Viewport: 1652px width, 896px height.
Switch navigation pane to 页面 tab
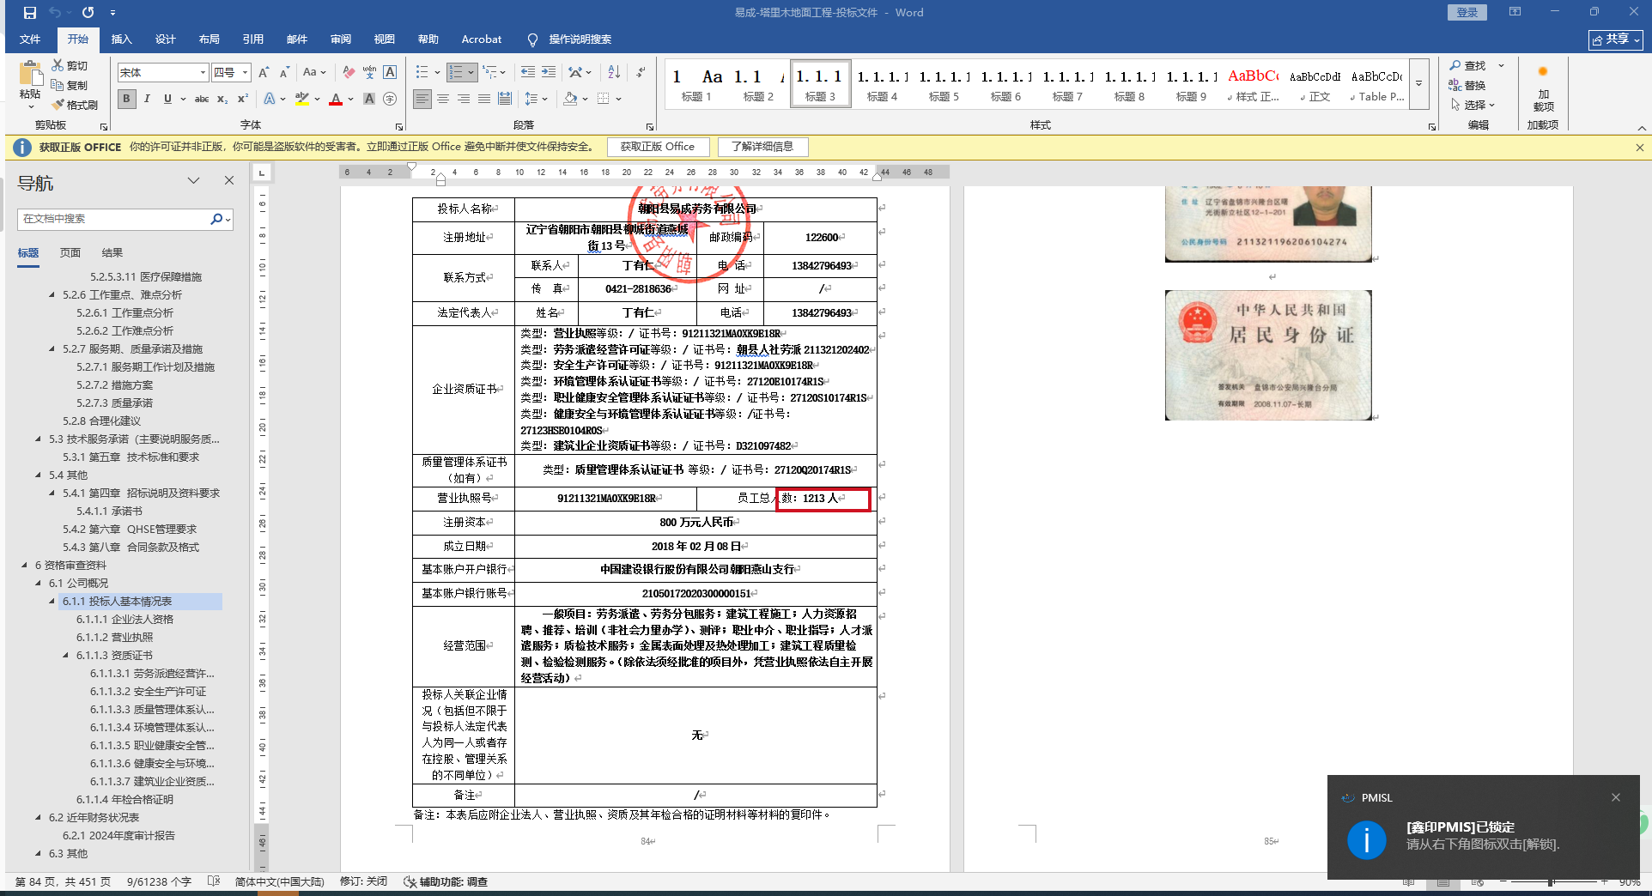click(x=70, y=253)
